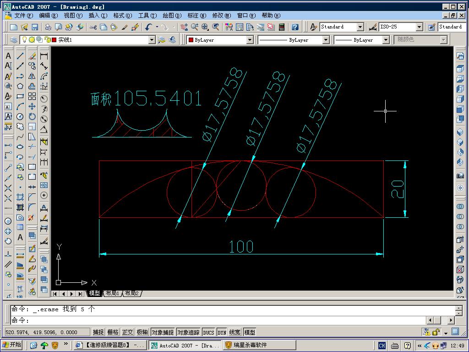Open Help question mark icon

pyautogui.click(x=295, y=27)
